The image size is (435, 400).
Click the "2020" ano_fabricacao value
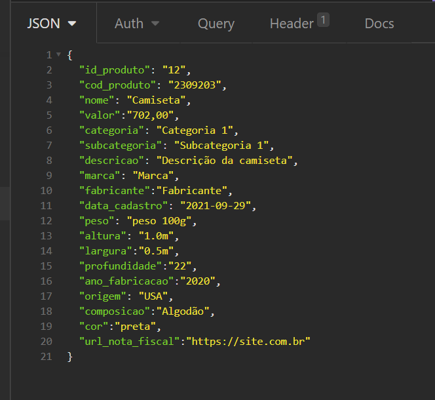pos(198,281)
